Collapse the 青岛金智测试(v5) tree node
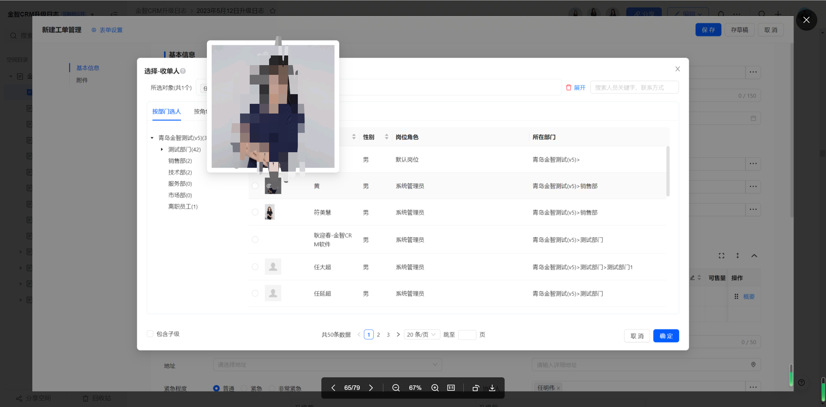 [x=152, y=138]
